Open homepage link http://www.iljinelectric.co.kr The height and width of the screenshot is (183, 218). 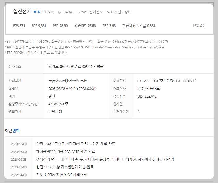coord(68,81)
